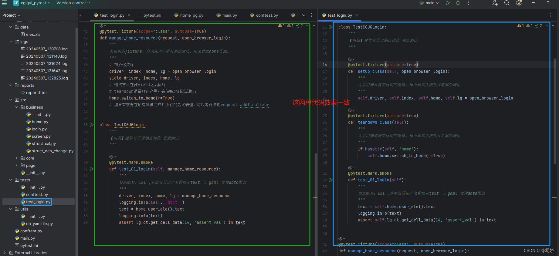Collapse the data folder
559x256 pixels.
[x=11, y=27]
